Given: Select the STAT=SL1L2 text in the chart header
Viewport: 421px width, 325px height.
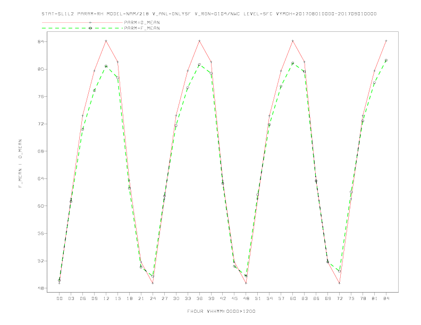Looking at the screenshot, I should (x=58, y=14).
